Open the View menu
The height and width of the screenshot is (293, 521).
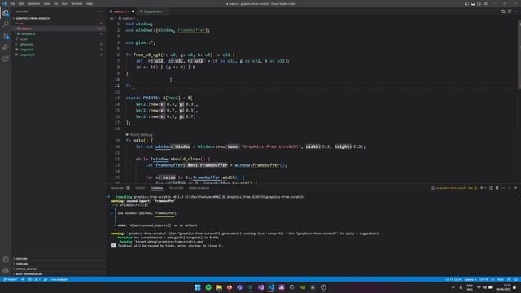click(47, 3)
